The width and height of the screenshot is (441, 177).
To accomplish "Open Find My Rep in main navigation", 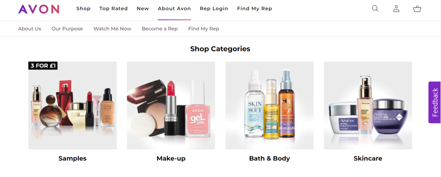I will pyautogui.click(x=255, y=9).
